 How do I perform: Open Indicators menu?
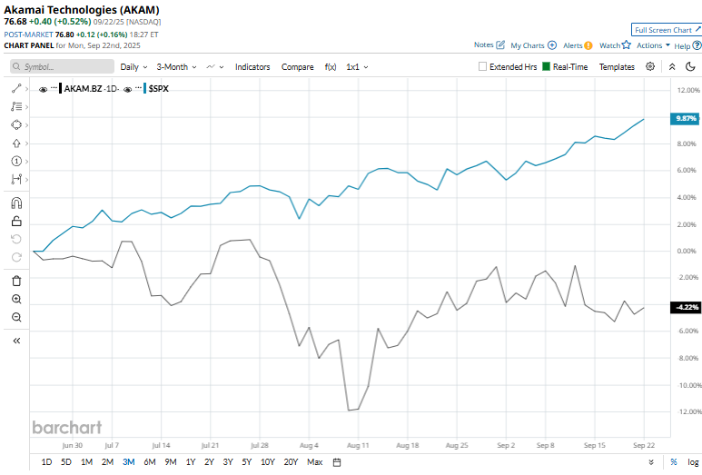coord(252,66)
